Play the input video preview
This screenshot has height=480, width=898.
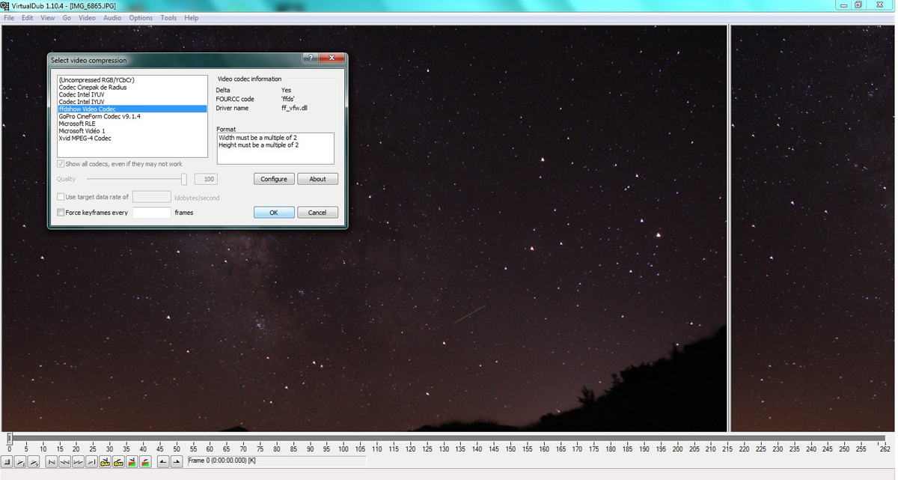click(20, 461)
